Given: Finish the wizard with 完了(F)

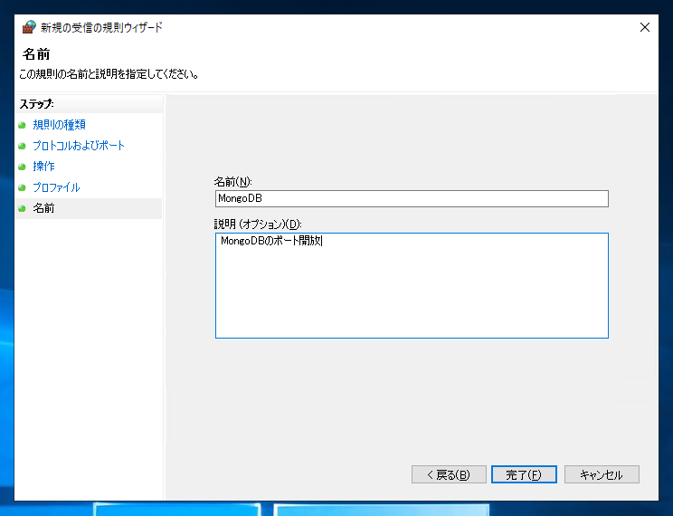Looking at the screenshot, I should pyautogui.click(x=524, y=474).
